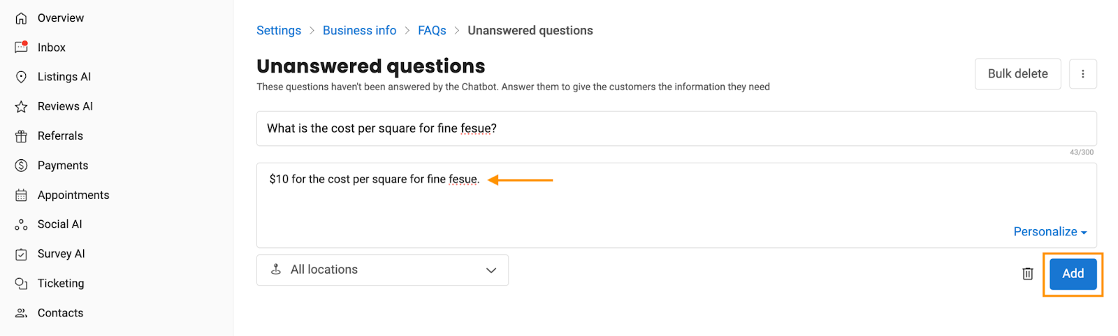This screenshot has width=1118, height=336.
Task: Select the Listings AI pin icon
Action: coord(22,77)
